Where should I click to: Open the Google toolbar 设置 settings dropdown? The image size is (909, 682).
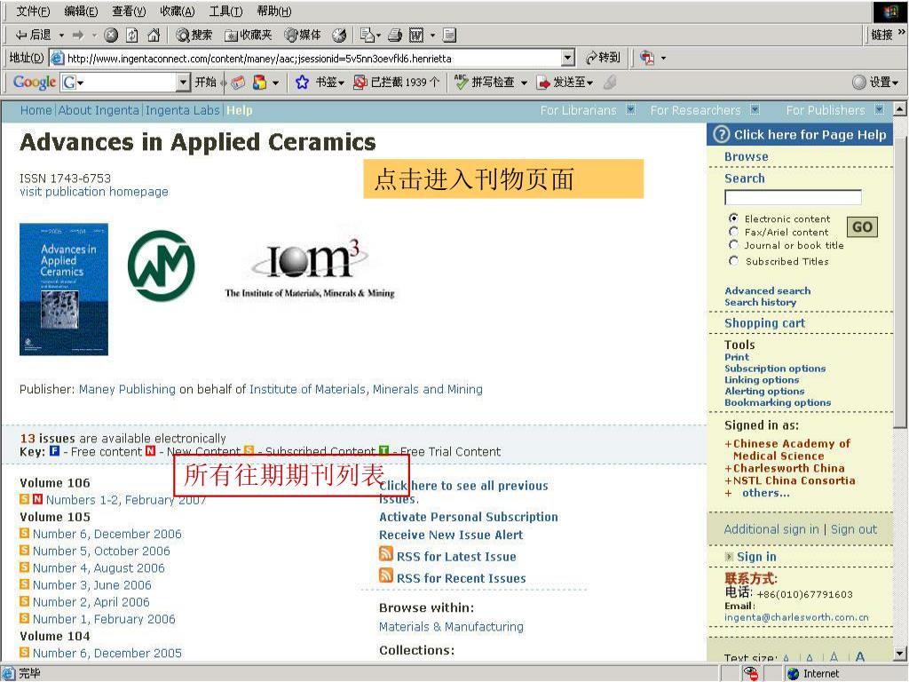pyautogui.click(x=875, y=83)
